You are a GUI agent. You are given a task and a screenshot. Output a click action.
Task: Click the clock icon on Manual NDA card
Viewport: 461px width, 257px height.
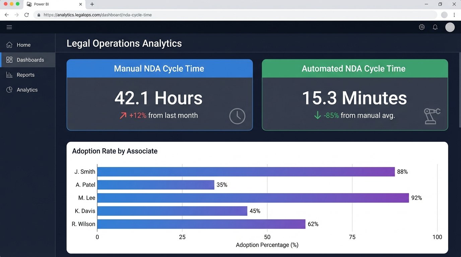coord(237,116)
